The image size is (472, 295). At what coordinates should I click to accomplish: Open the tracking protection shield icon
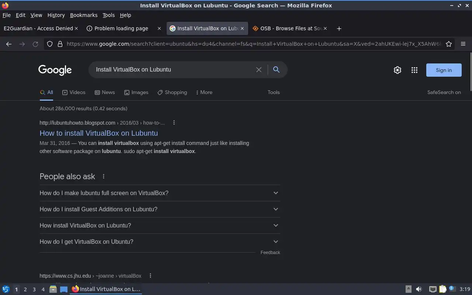50,44
